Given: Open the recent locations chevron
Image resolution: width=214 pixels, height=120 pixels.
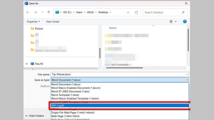Looking at the screenshot, I should (42, 12).
